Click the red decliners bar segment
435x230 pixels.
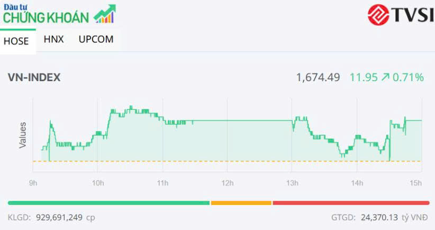351,203
